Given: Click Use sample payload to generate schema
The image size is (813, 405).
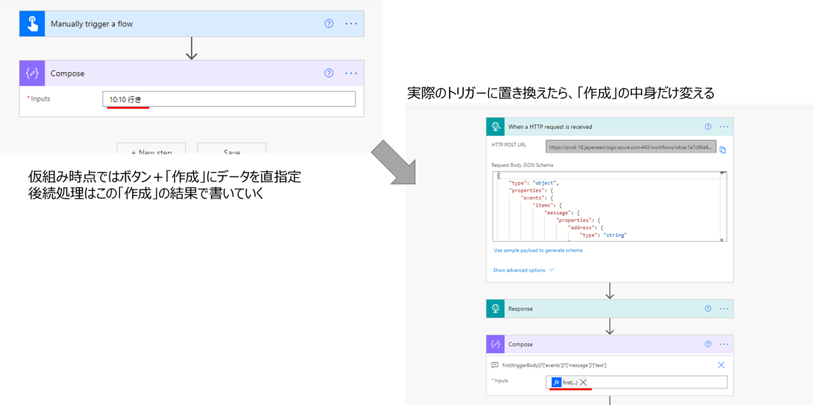Looking at the screenshot, I should [x=538, y=251].
